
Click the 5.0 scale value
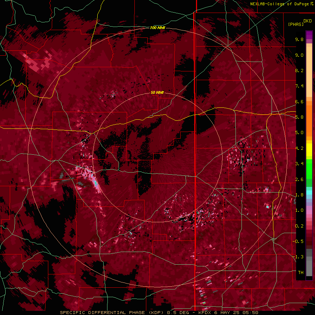coord(299,133)
